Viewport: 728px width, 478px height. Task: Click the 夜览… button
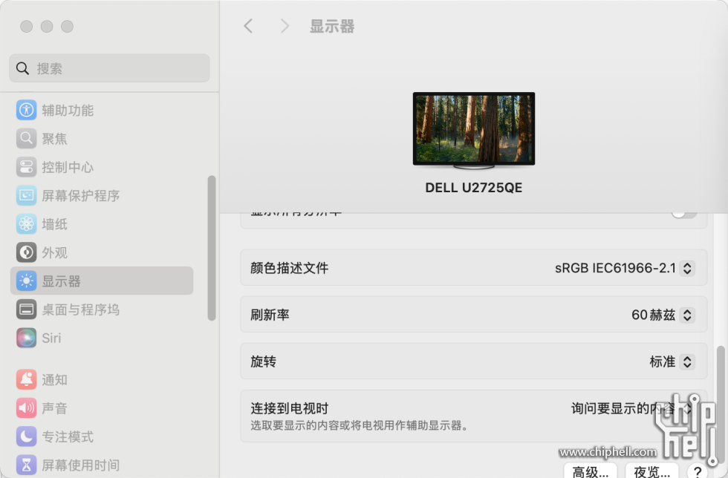coord(652,471)
